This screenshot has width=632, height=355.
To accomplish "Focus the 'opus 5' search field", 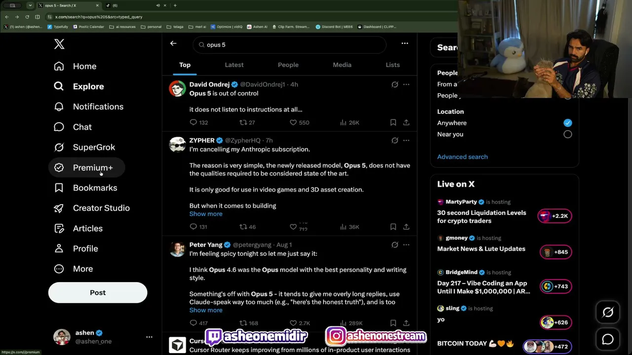I will pos(290,44).
